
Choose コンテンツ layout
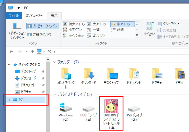[96, 35]
